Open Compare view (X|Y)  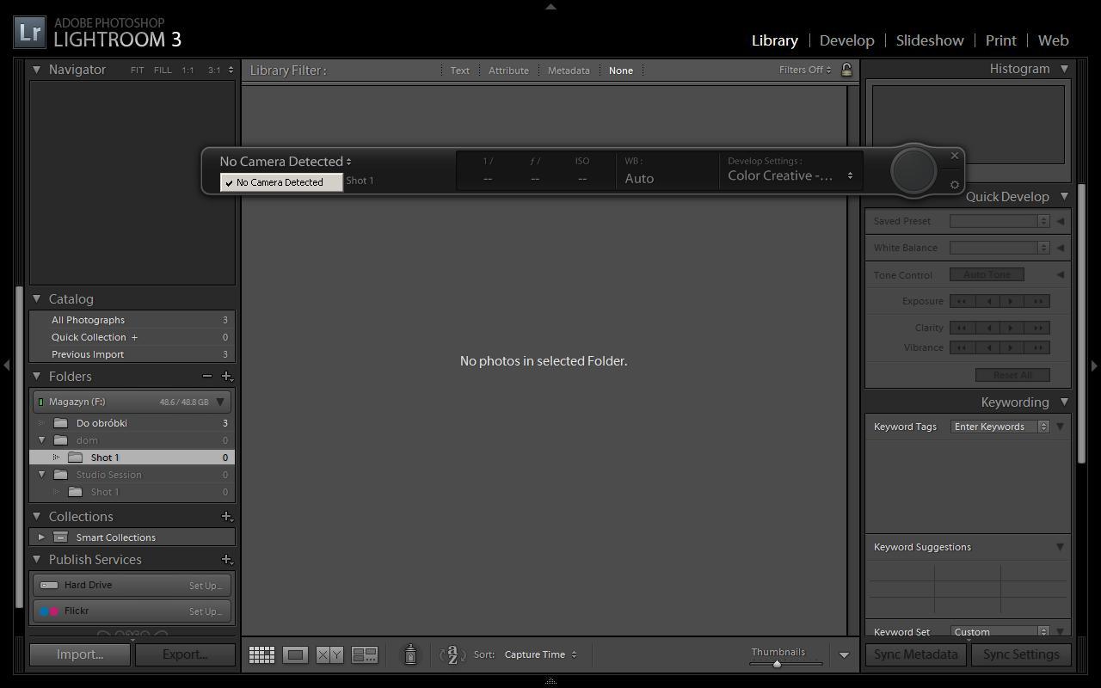pyautogui.click(x=329, y=654)
